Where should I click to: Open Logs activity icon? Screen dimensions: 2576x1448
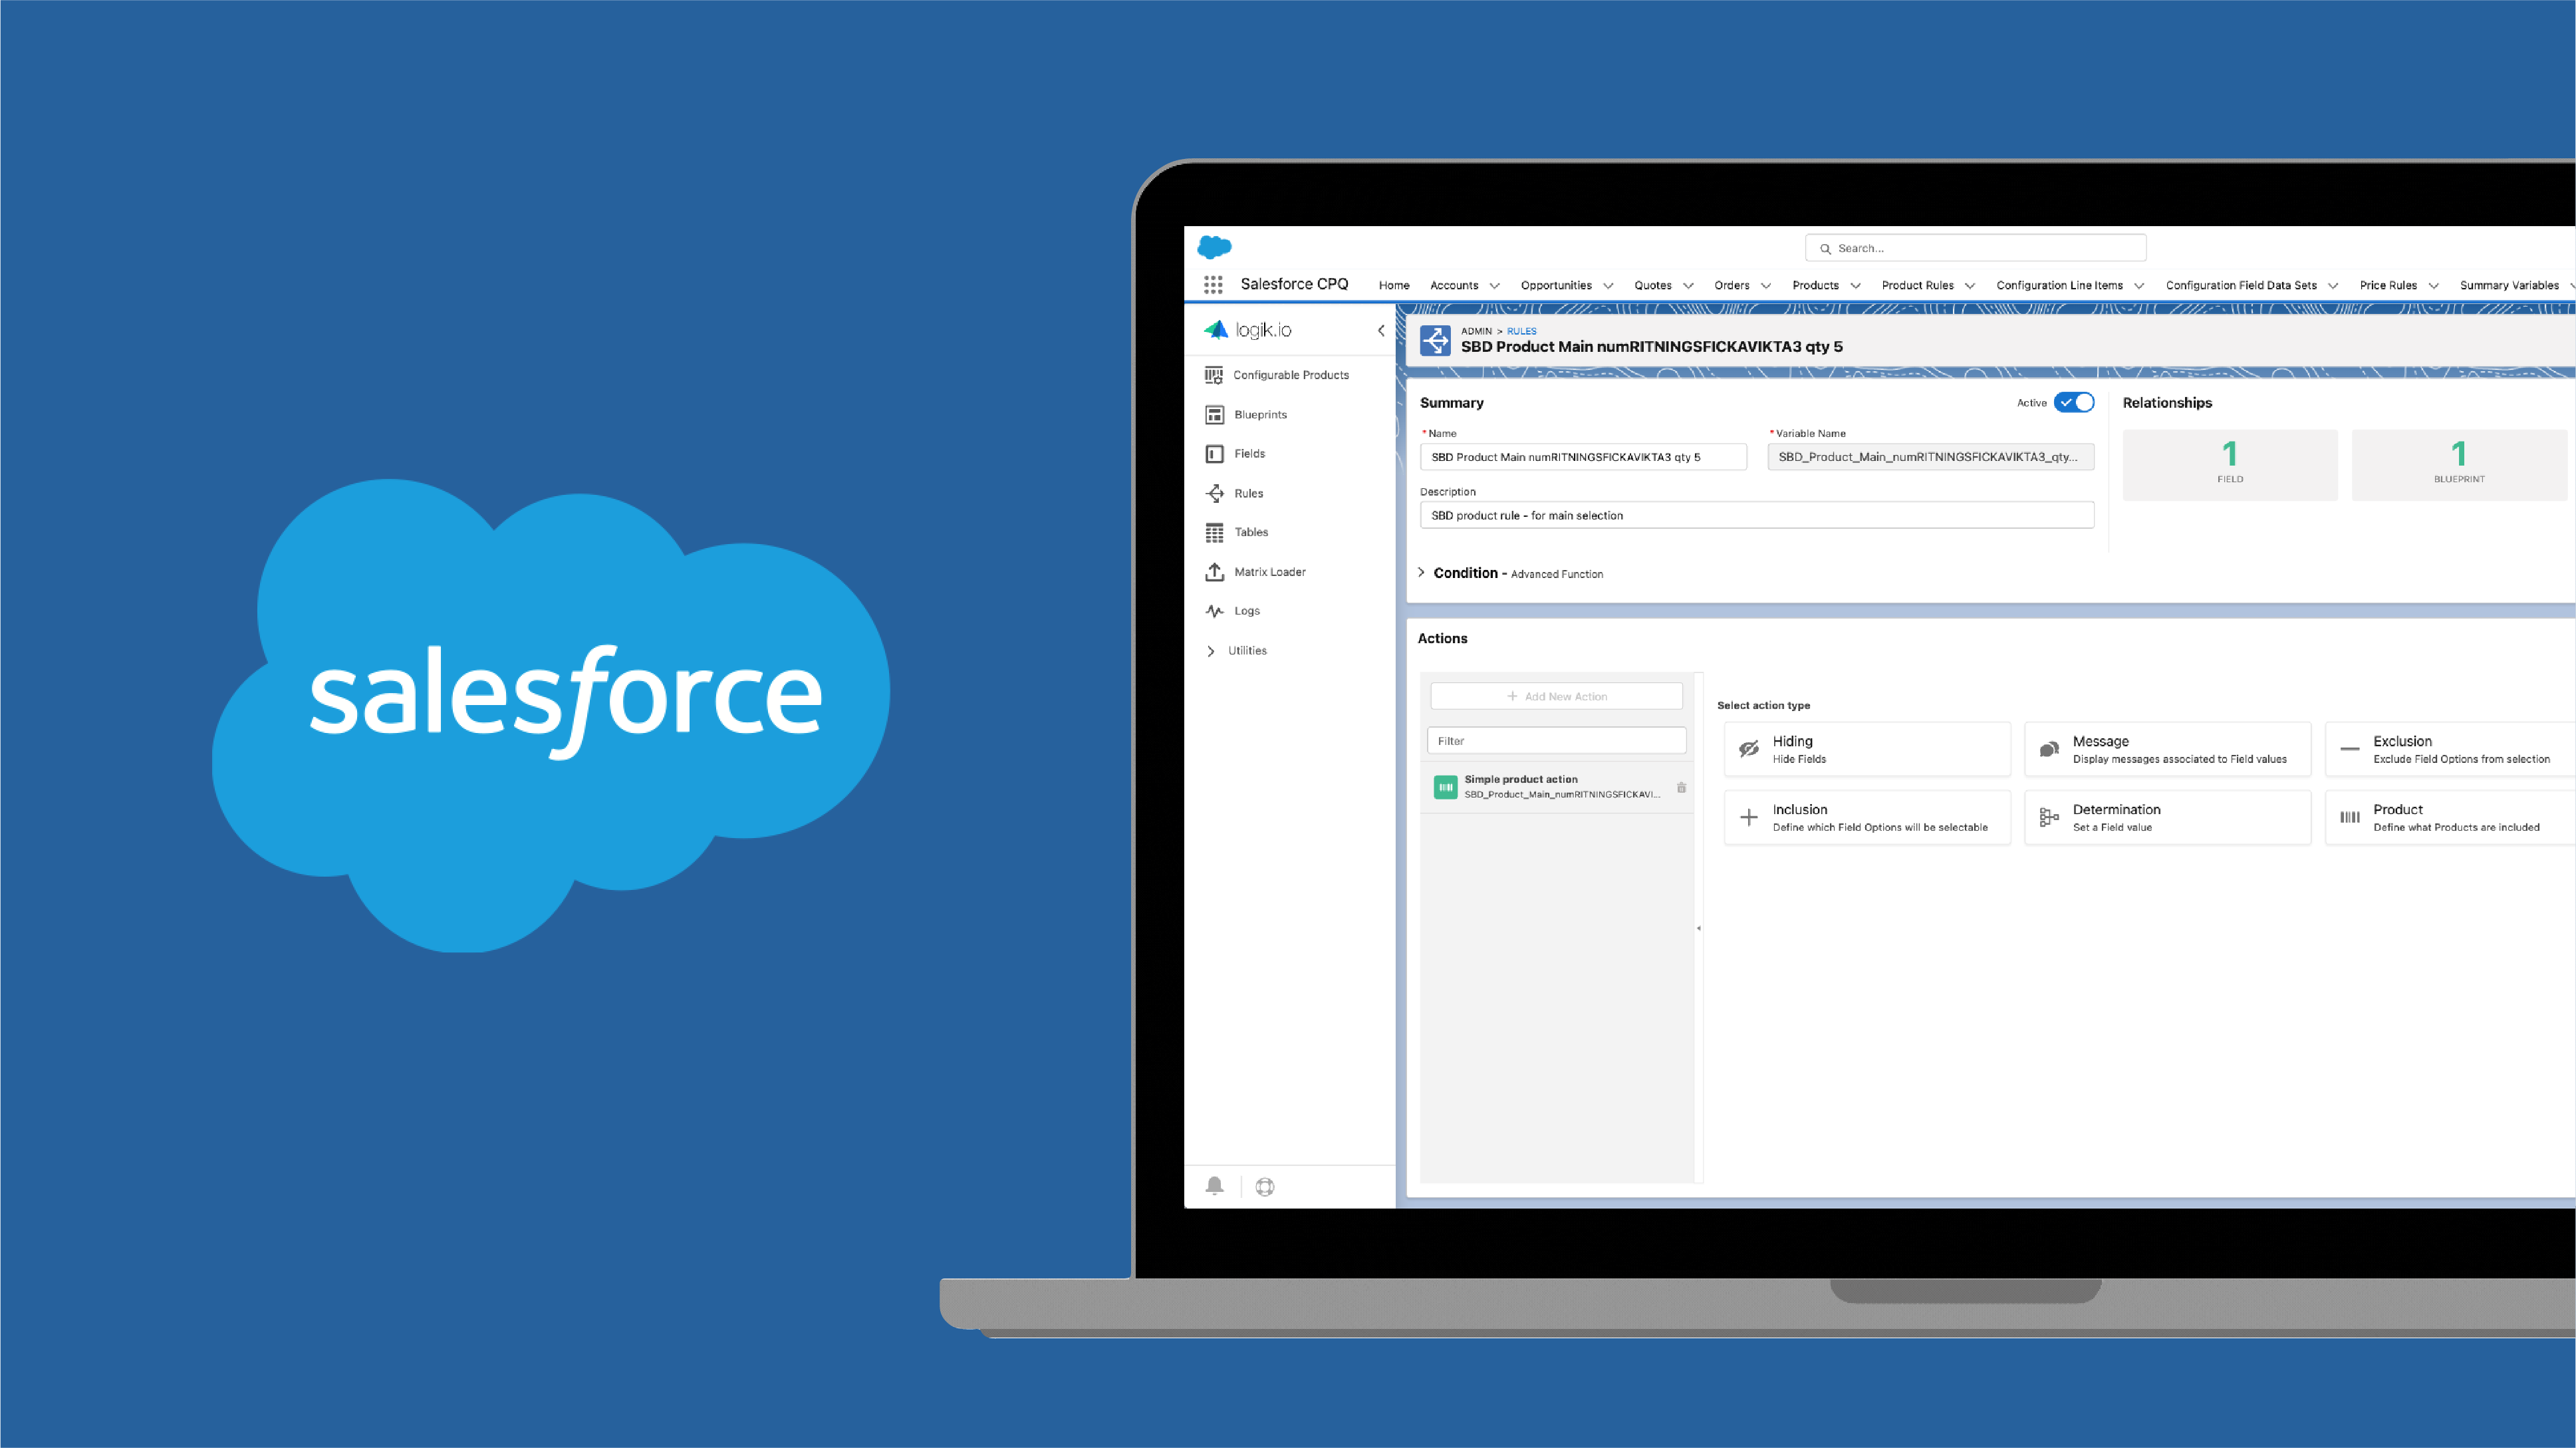1214,611
